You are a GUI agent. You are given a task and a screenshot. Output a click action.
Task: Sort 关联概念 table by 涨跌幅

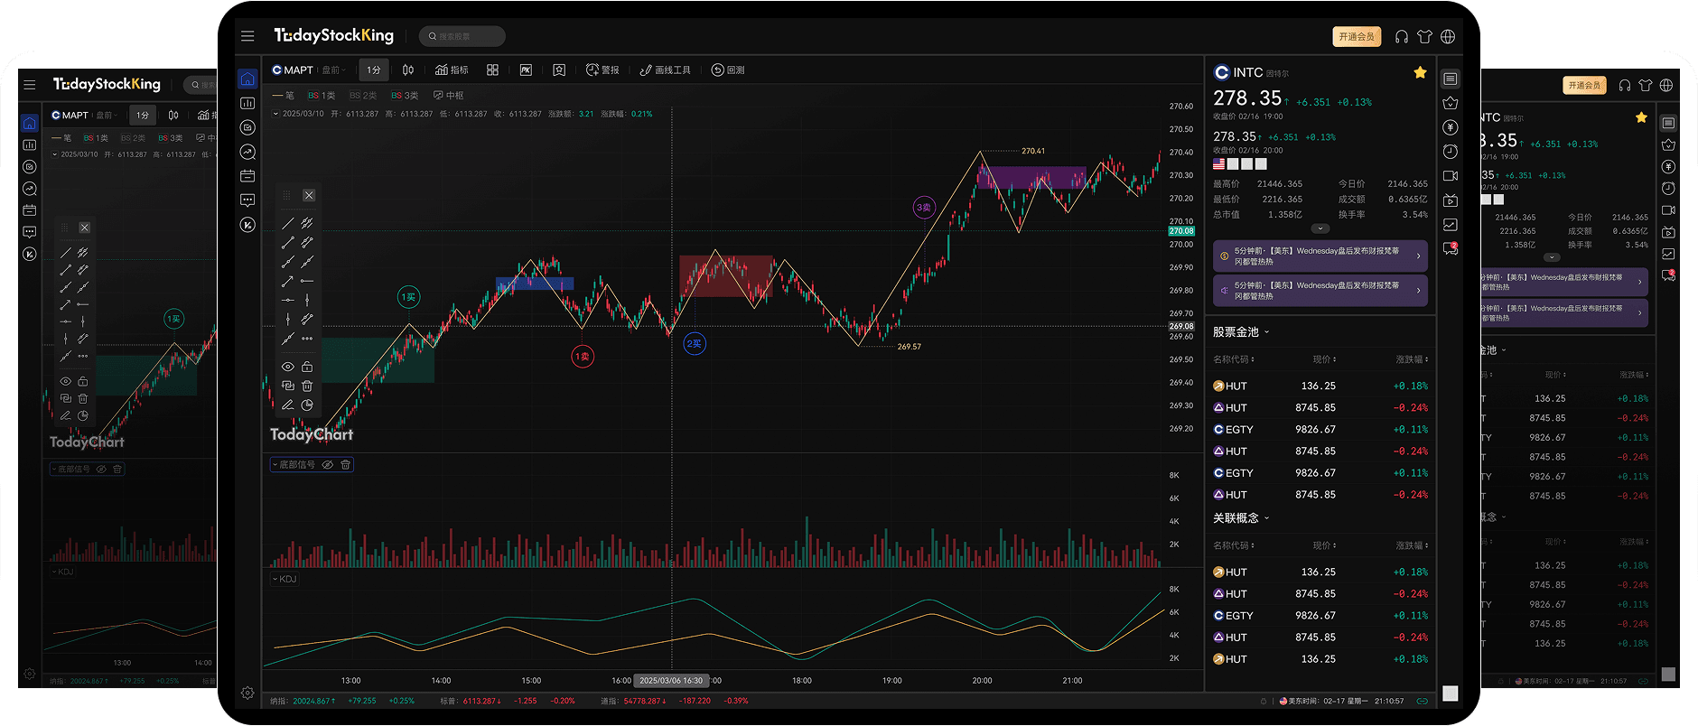(1412, 545)
